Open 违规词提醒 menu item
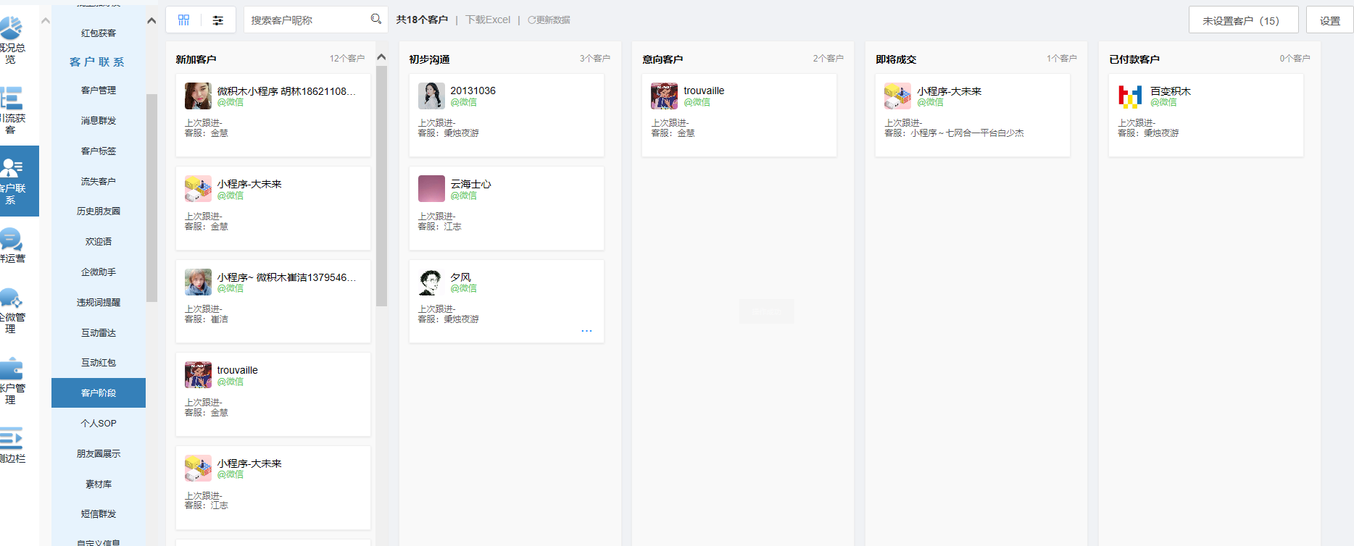1354x546 pixels. 99,303
